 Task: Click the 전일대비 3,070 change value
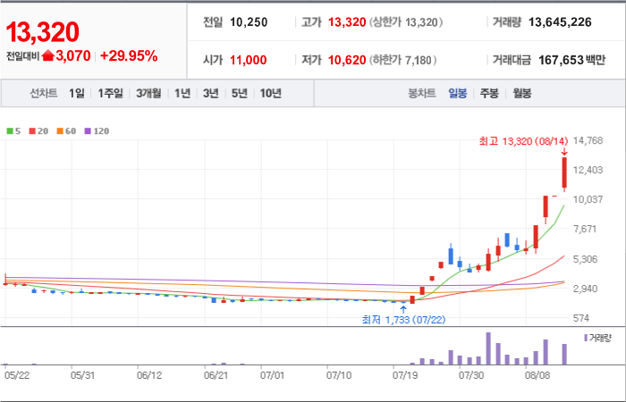[72, 56]
